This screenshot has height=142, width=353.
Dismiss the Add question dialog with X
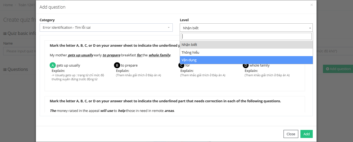pos(311,5)
